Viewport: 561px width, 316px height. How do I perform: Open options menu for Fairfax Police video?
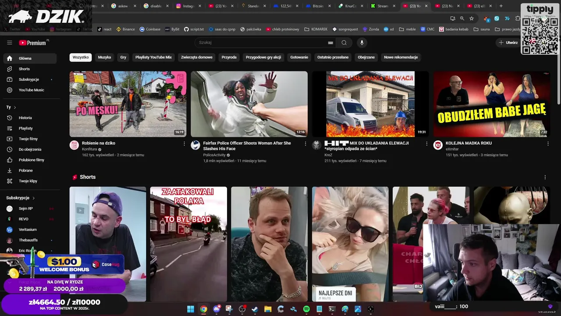pyautogui.click(x=305, y=144)
